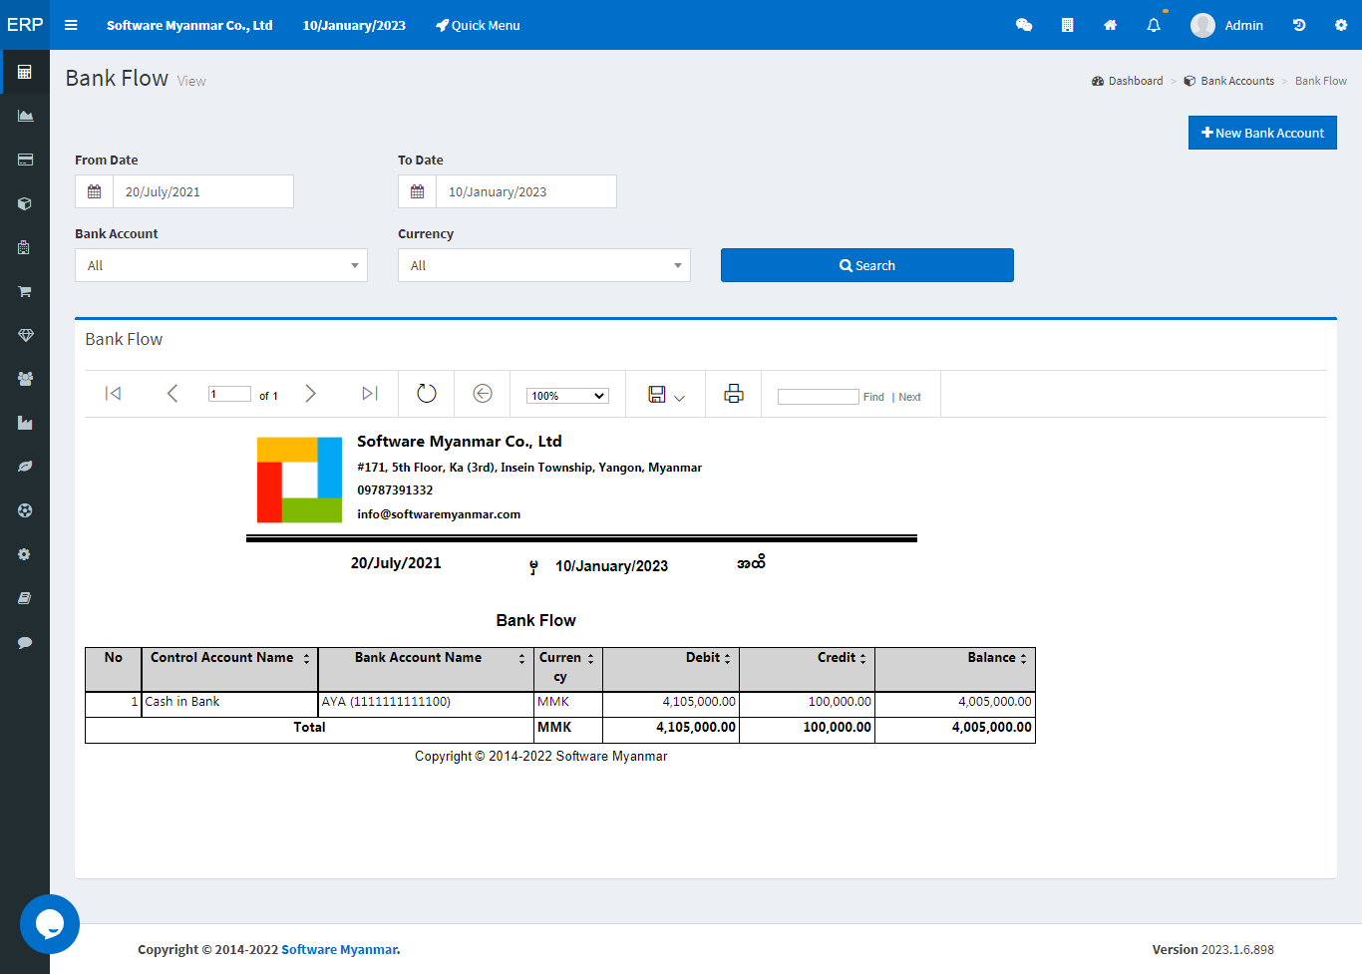Open settings gears in top bar

pos(1341,25)
